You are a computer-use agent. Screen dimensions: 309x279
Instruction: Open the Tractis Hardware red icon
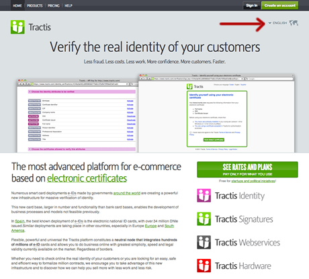point(204,266)
